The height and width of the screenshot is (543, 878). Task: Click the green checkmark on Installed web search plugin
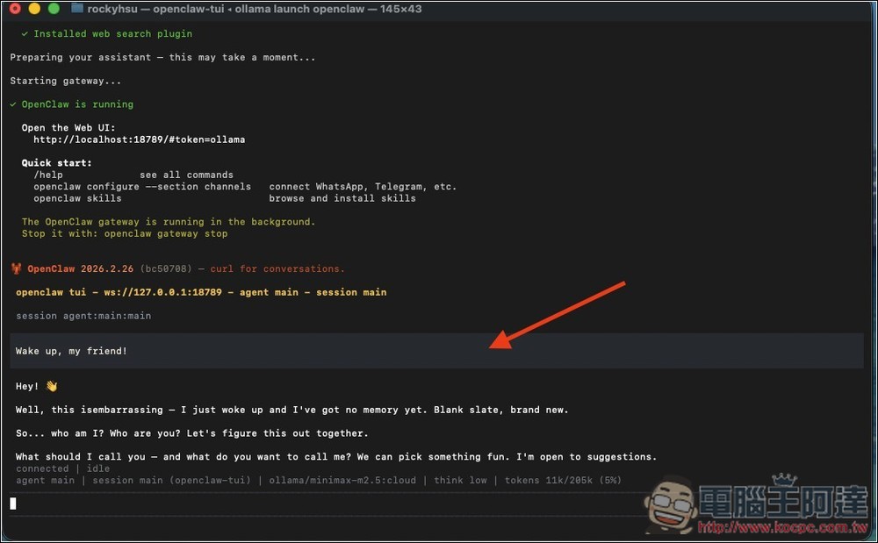click(23, 33)
